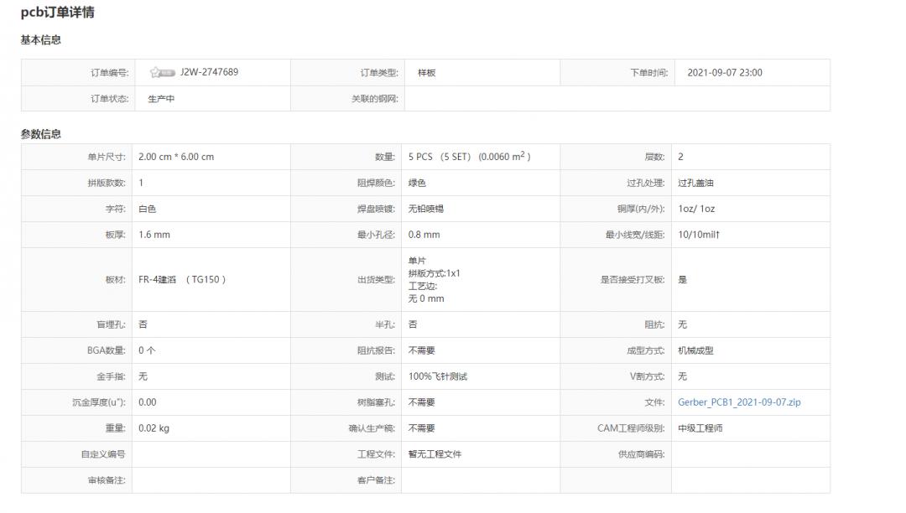Click the 工程文件 value 智无工程文件

tap(435, 453)
